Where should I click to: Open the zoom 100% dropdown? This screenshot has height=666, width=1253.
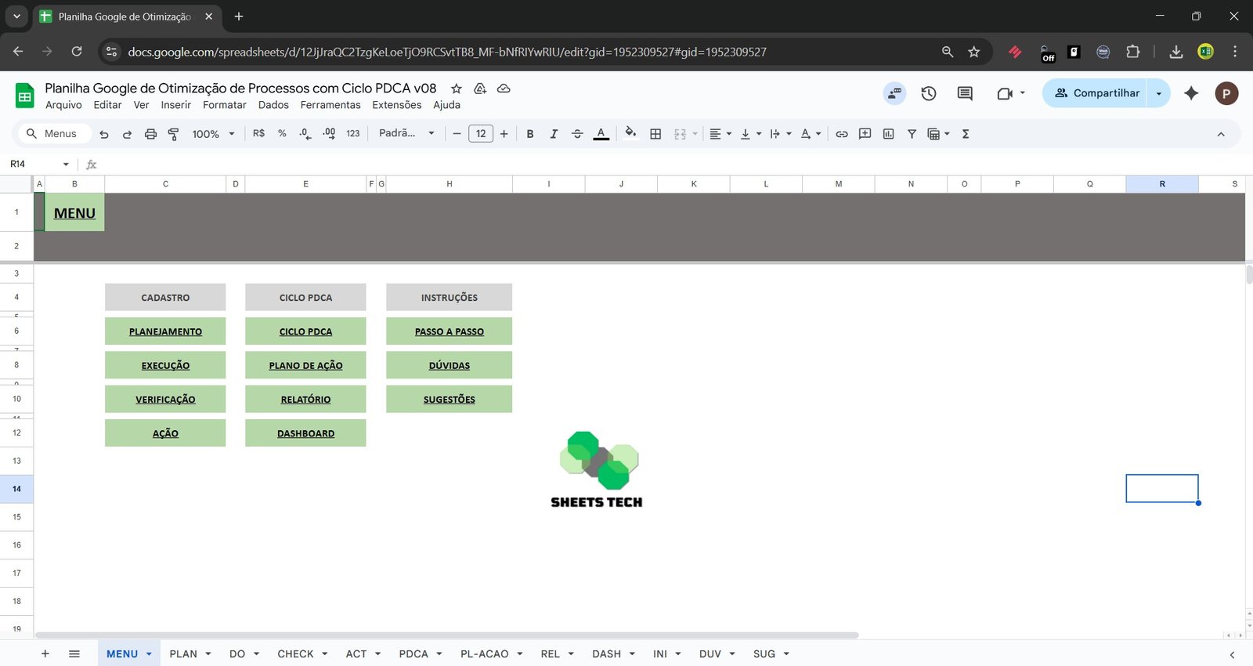pyautogui.click(x=213, y=134)
